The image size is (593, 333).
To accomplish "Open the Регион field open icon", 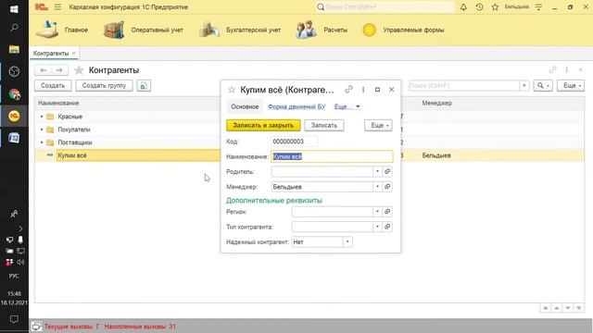I will [x=387, y=212].
